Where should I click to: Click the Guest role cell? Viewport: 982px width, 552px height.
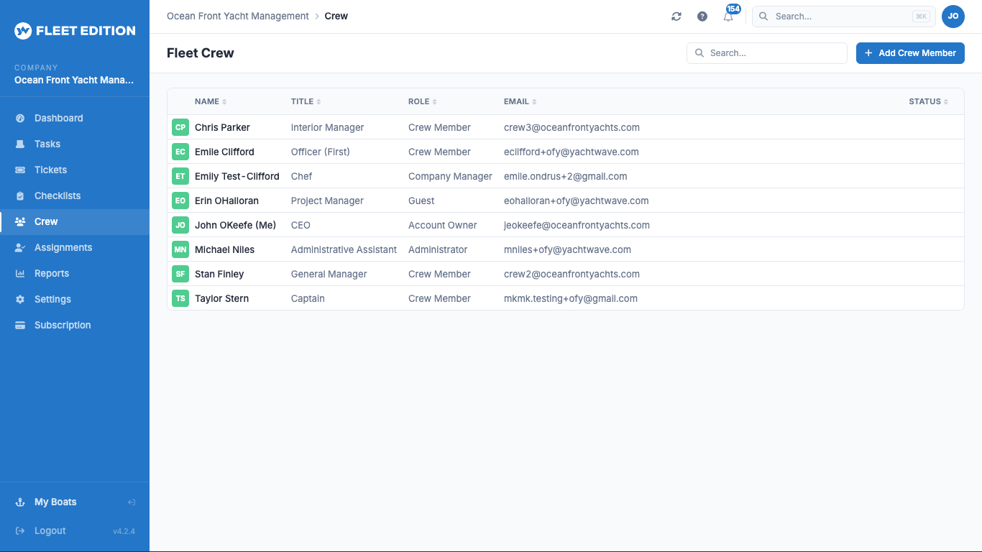pyautogui.click(x=421, y=201)
